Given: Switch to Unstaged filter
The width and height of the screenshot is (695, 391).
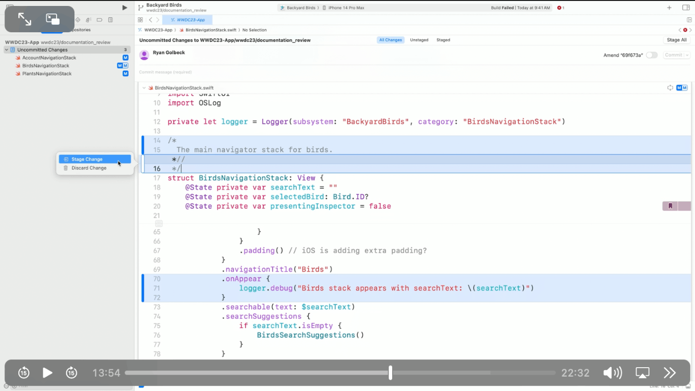Looking at the screenshot, I should 419,40.
